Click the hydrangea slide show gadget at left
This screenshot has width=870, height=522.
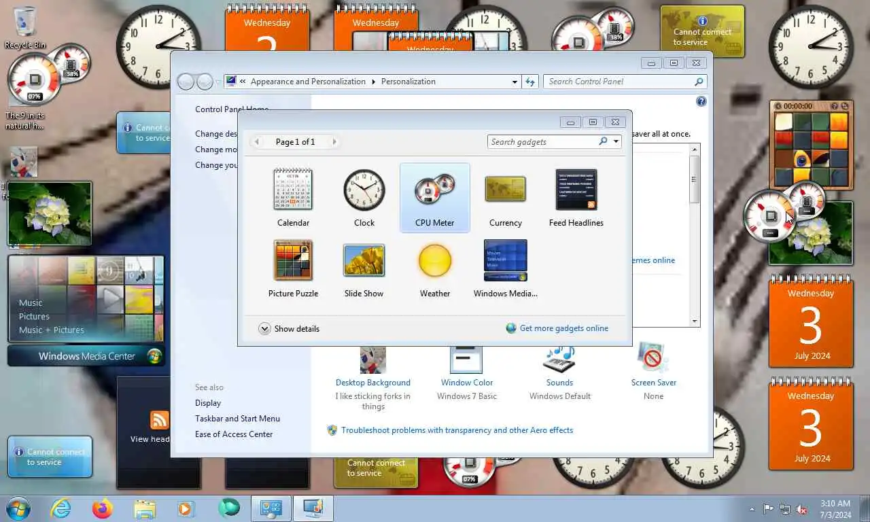[x=50, y=213]
